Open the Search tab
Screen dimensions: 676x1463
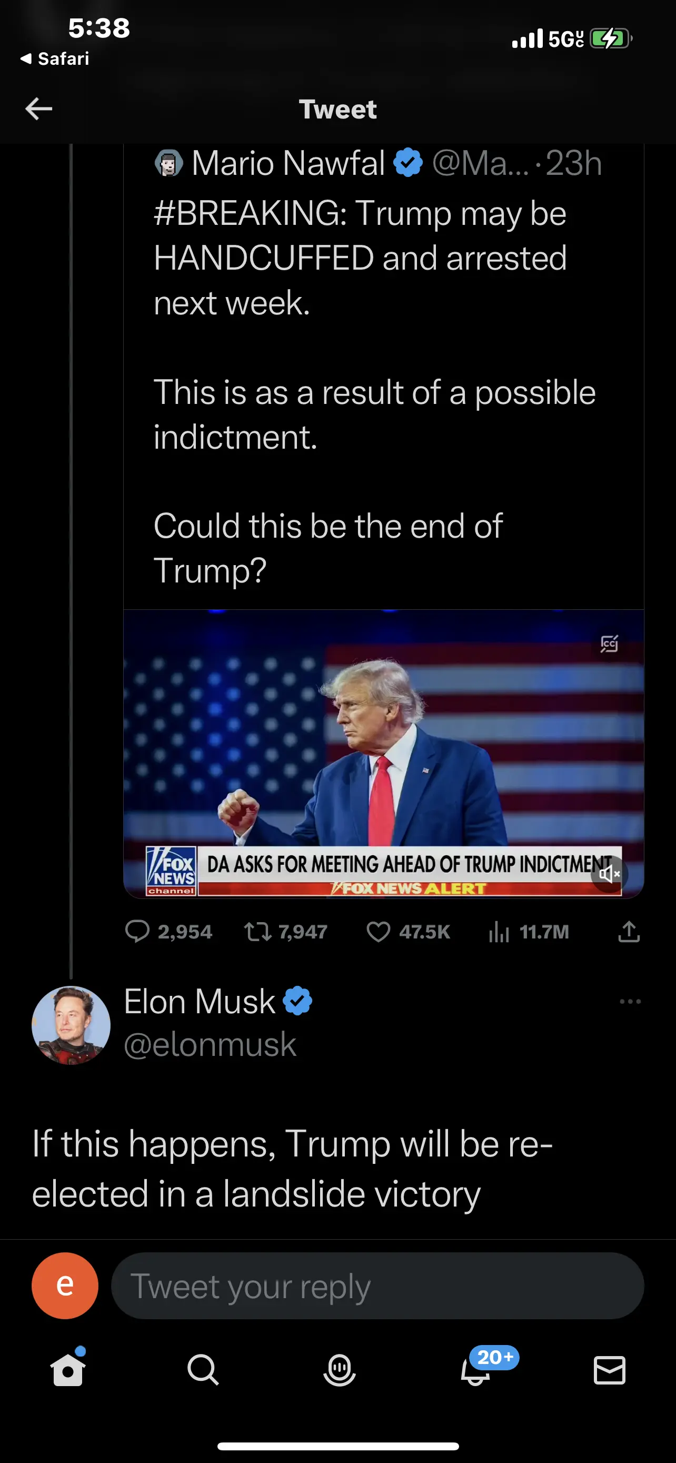click(203, 1370)
